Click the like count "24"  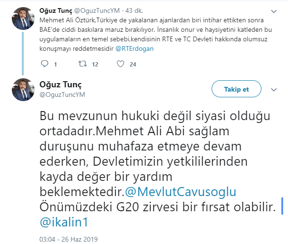[133, 65]
